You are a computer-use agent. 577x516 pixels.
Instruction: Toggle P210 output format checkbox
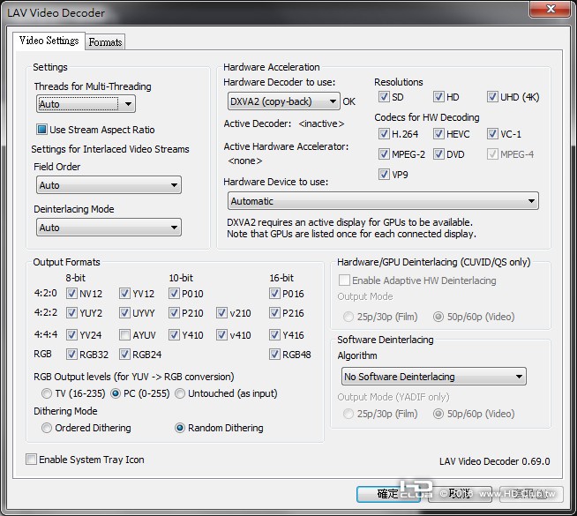(x=174, y=312)
